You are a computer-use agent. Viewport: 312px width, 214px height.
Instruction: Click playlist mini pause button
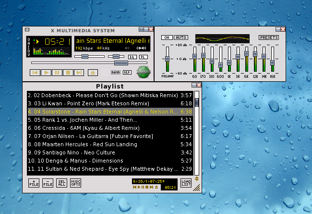[x=143, y=187]
